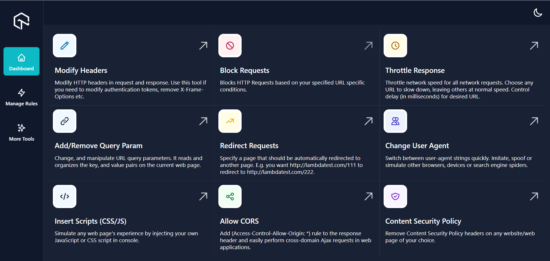Screen dimensions: 550x261
Task: Select the Content Security Policy shield icon
Action: pyautogui.click(x=395, y=196)
